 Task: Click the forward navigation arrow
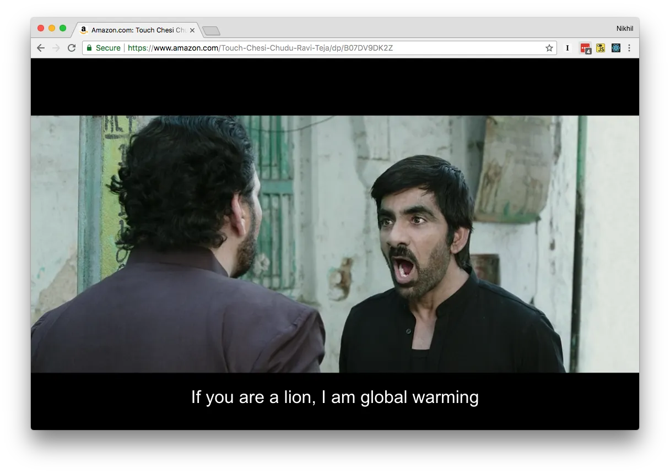click(x=56, y=48)
